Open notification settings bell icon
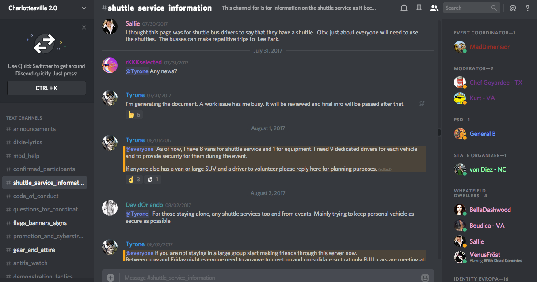537x282 pixels. [404, 8]
